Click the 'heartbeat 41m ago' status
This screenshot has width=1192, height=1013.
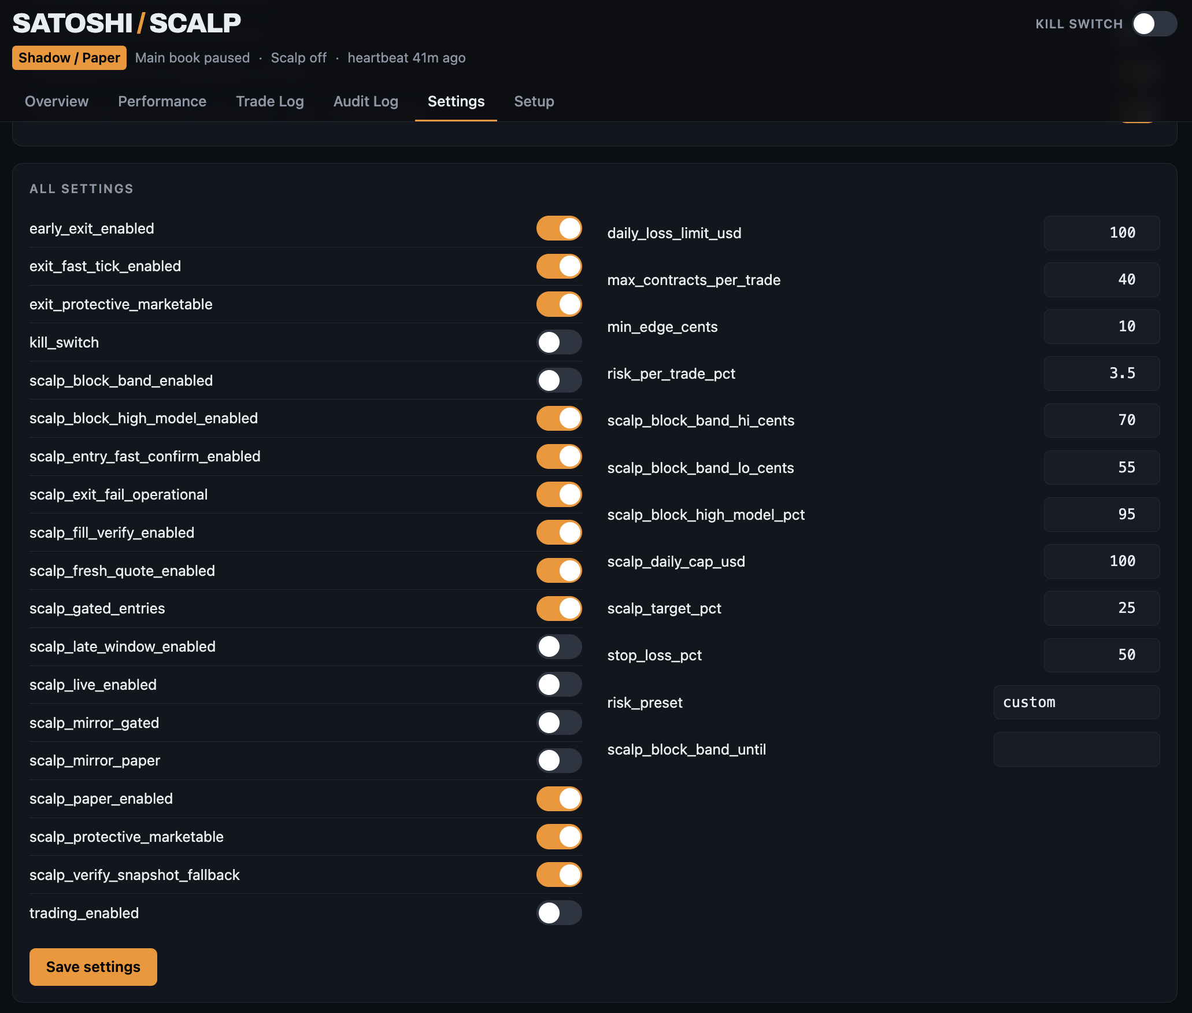click(406, 58)
